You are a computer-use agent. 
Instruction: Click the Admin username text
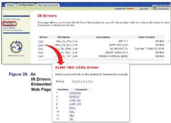pos(130,9)
